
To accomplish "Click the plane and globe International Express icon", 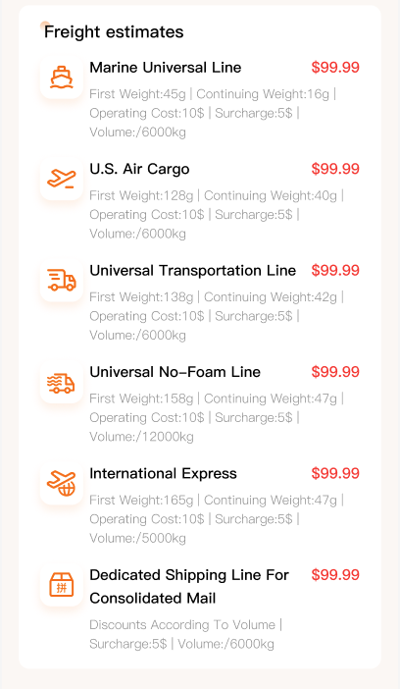I will point(62,483).
